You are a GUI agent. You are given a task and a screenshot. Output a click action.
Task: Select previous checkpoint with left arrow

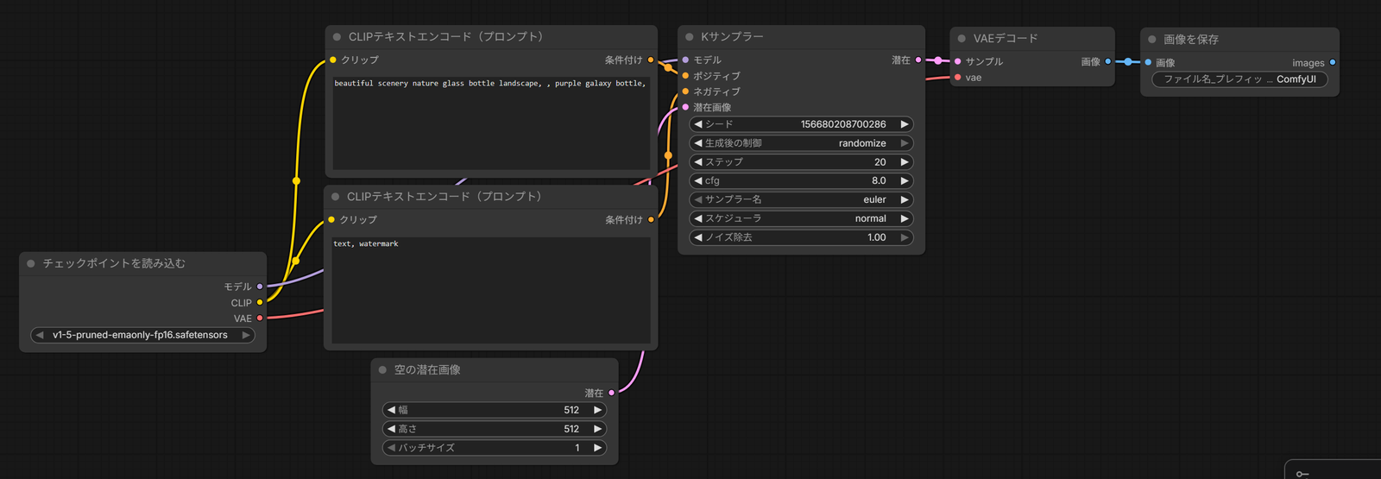[40, 335]
